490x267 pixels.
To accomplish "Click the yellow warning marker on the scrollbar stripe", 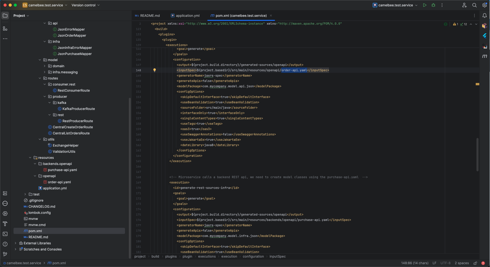I will coord(477,84).
